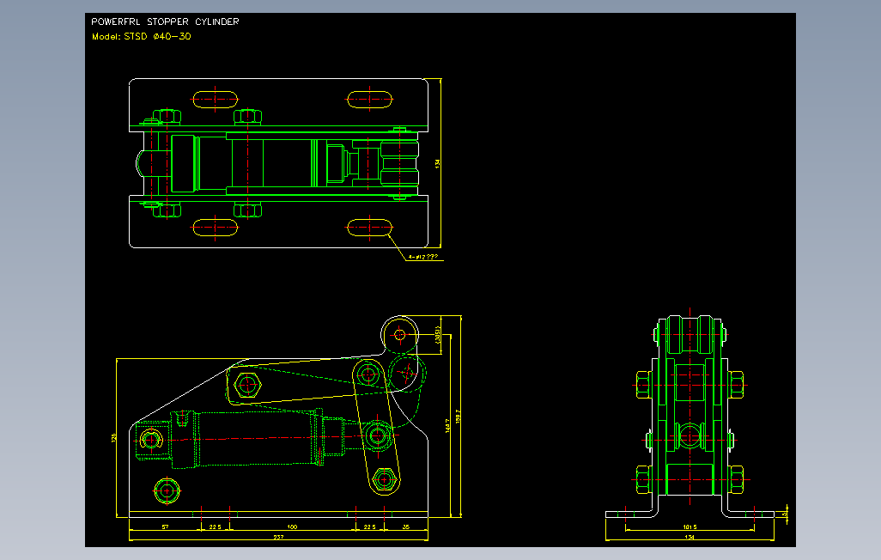Click the 35 horizontal dimension value
881x560 pixels.
pyautogui.click(x=406, y=527)
